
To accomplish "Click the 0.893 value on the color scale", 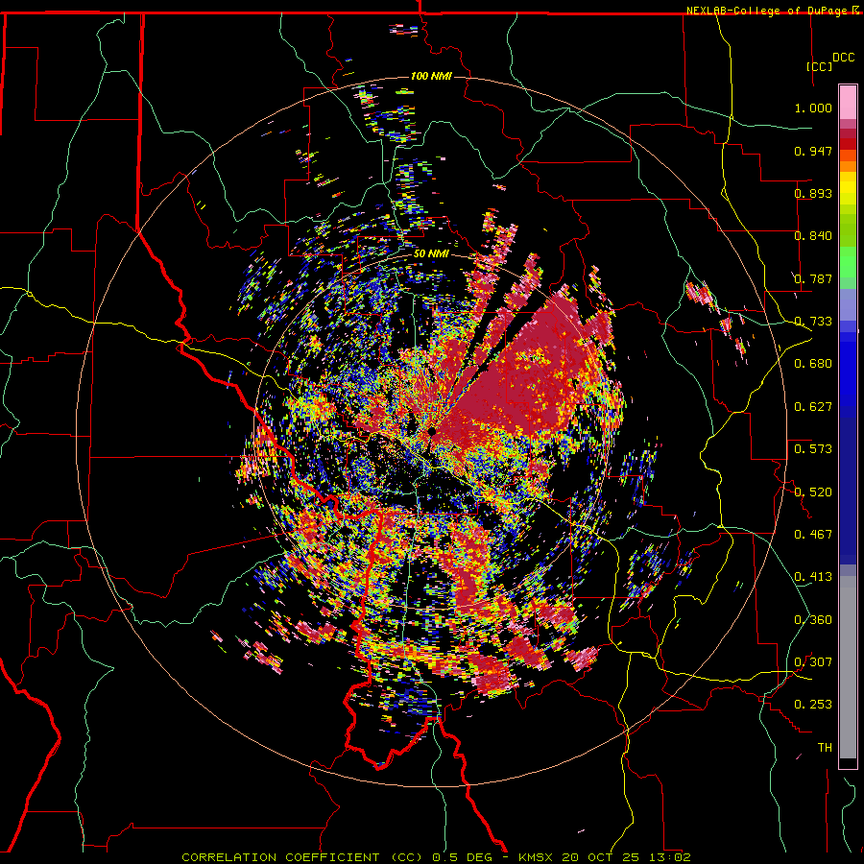I will (x=813, y=193).
